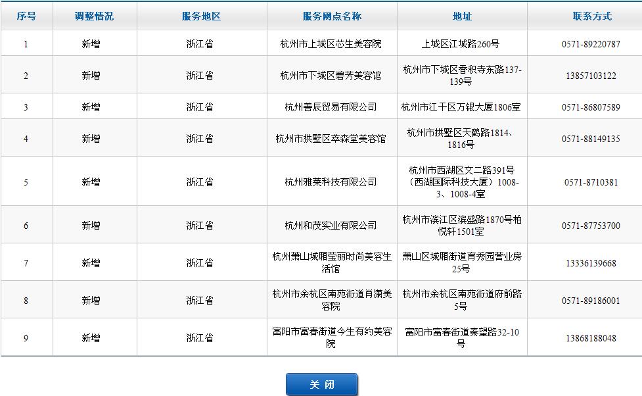The image size is (642, 396).
Task: Click the 序号 column header
Action: pos(26,16)
